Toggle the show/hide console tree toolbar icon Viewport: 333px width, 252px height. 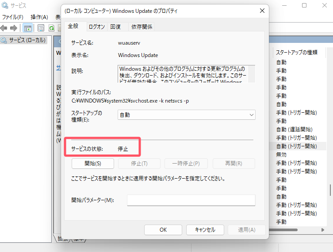tap(27, 28)
